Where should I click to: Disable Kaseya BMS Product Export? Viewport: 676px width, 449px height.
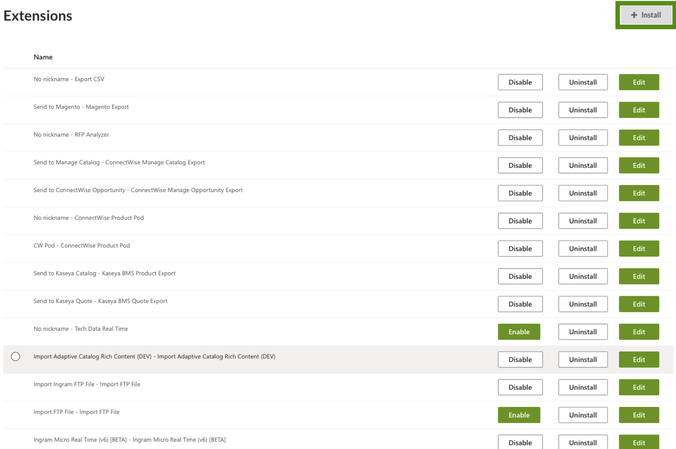pos(520,276)
